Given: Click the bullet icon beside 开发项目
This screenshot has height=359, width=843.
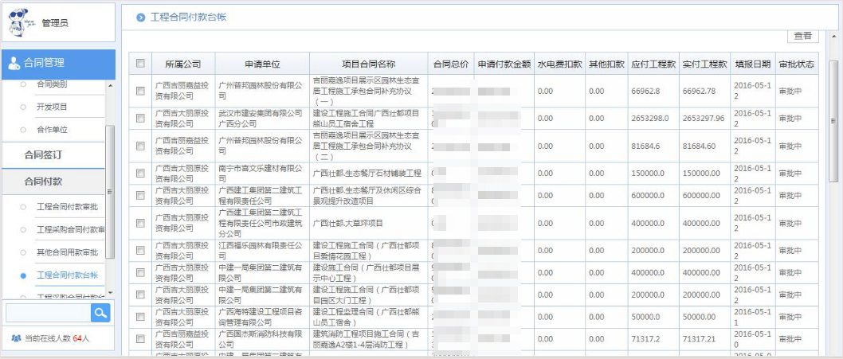Looking at the screenshot, I should 22,107.
